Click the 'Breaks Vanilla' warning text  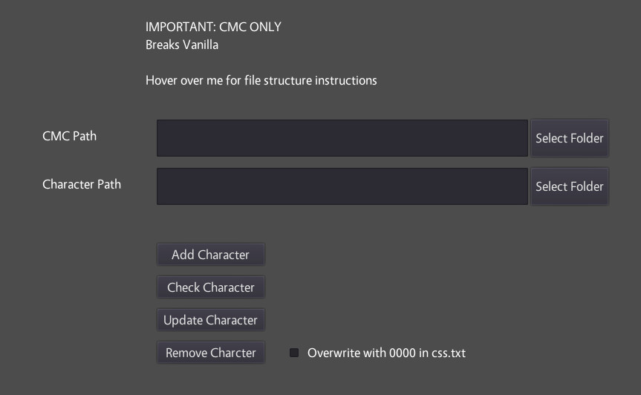pos(181,45)
